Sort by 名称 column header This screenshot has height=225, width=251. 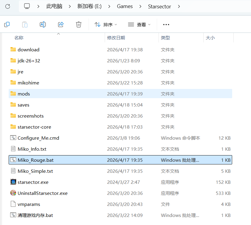(x=19, y=38)
